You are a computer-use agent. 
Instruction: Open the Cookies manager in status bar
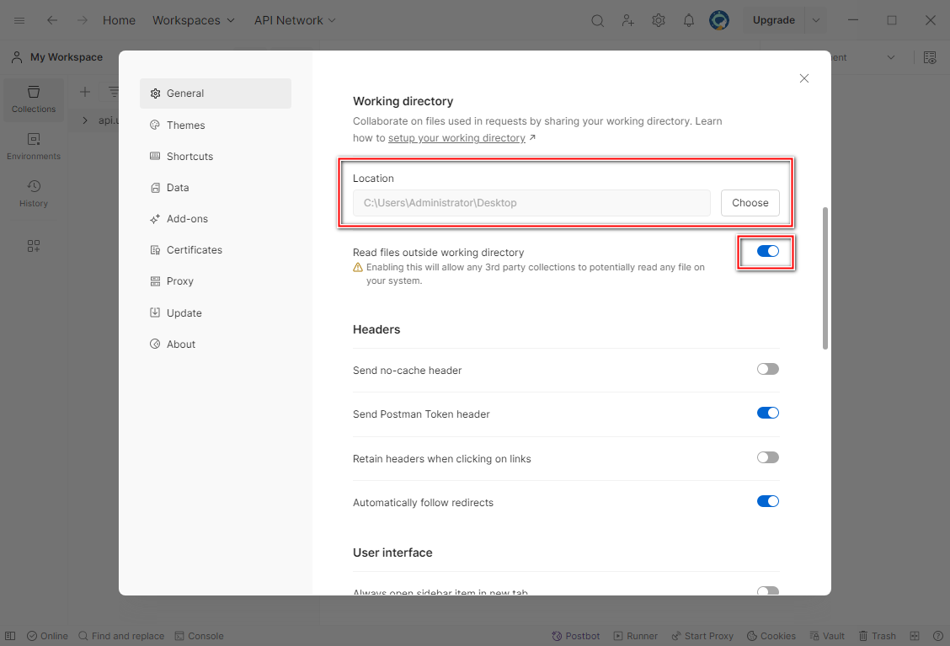pyautogui.click(x=771, y=636)
